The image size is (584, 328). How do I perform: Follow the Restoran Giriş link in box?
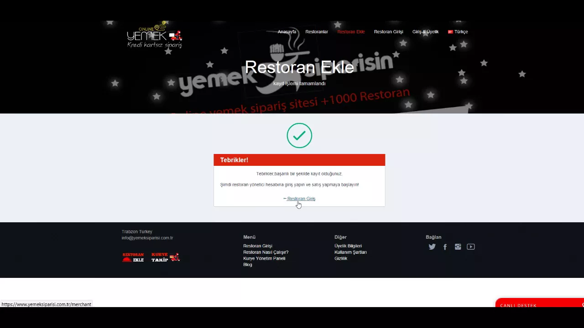301,199
